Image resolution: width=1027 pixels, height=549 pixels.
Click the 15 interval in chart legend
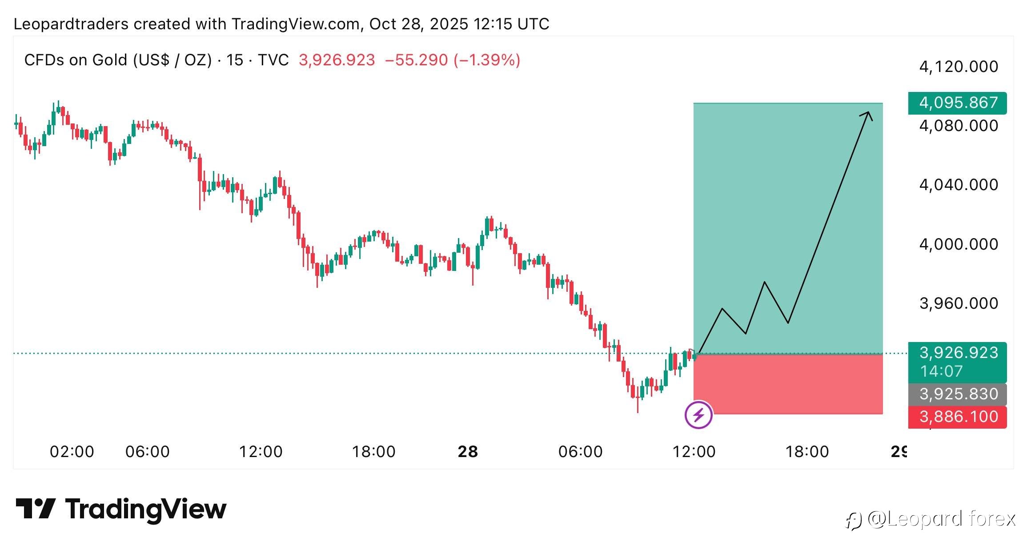(x=235, y=60)
